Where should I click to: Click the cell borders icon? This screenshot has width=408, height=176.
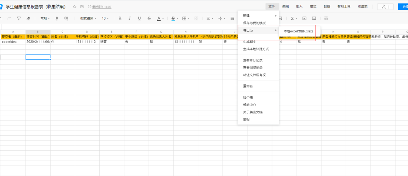coord(184,18)
